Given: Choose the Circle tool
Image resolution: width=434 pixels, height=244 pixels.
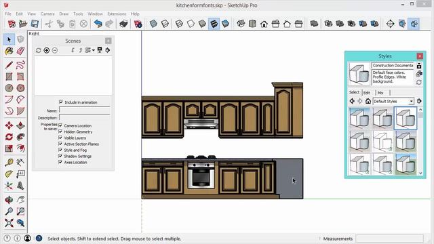Looking at the screenshot, I should point(9,88).
